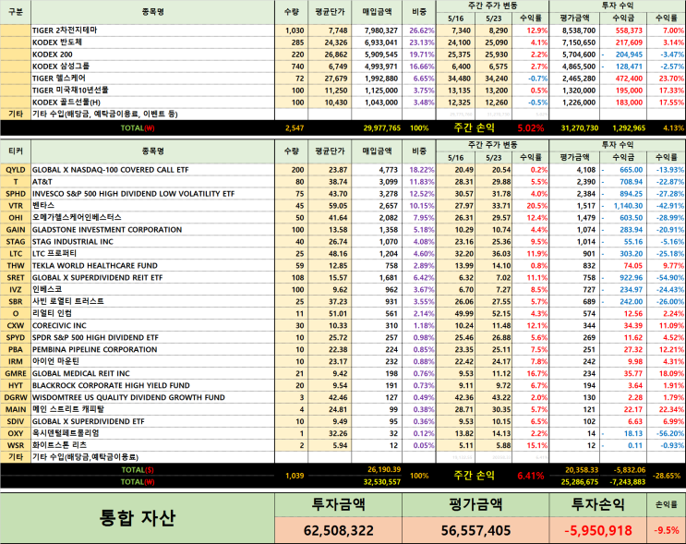Select the quantity total 2,547
This screenshot has width=686, height=544.
[295, 128]
